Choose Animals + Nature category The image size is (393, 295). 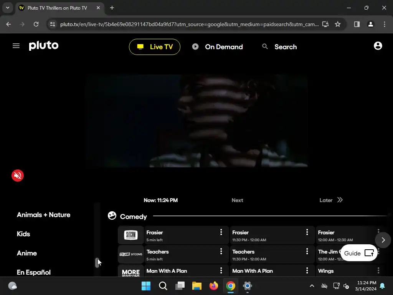coord(44,215)
